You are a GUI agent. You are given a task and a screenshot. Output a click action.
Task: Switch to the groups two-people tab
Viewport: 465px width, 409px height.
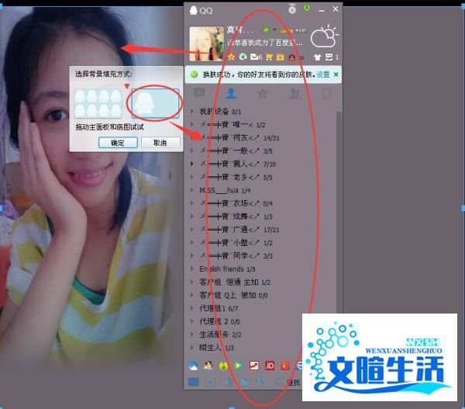(x=294, y=93)
